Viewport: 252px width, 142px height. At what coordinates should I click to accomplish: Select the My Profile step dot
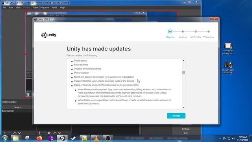[196, 32]
